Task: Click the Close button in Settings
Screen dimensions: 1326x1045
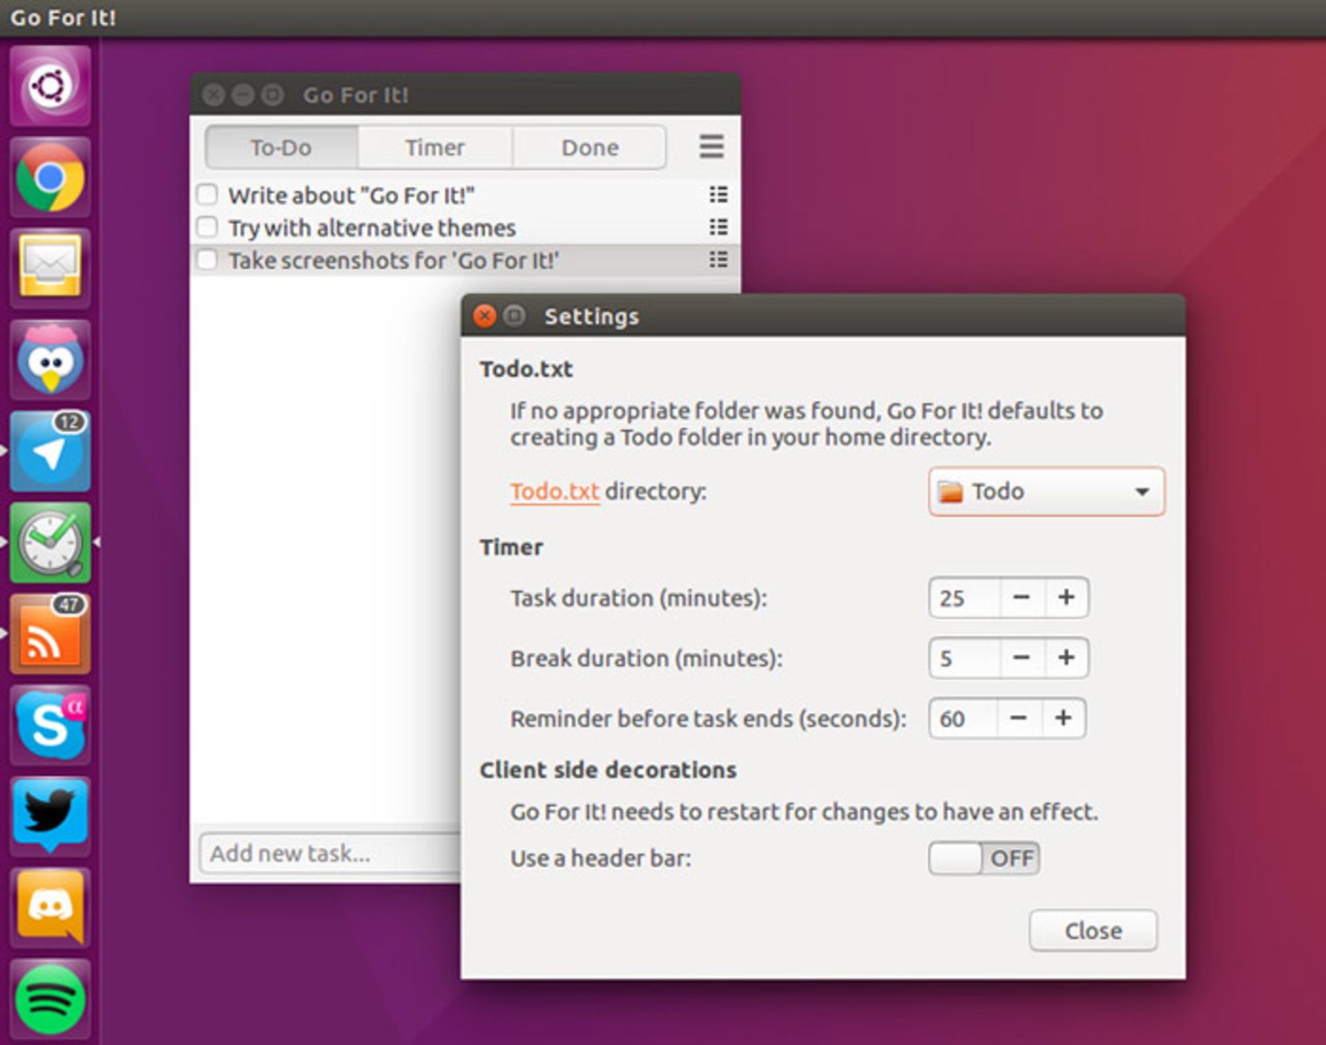Action: point(1093,930)
